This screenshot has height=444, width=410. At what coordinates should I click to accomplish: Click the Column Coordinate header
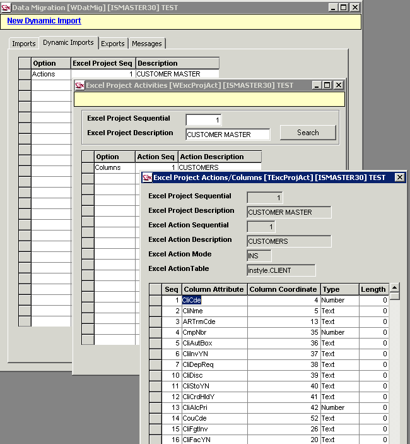tap(284, 289)
